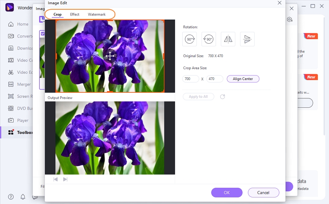Screen dimensions: 329x204
Task: Click the right orange crop handle
Action: (x=164, y=56)
